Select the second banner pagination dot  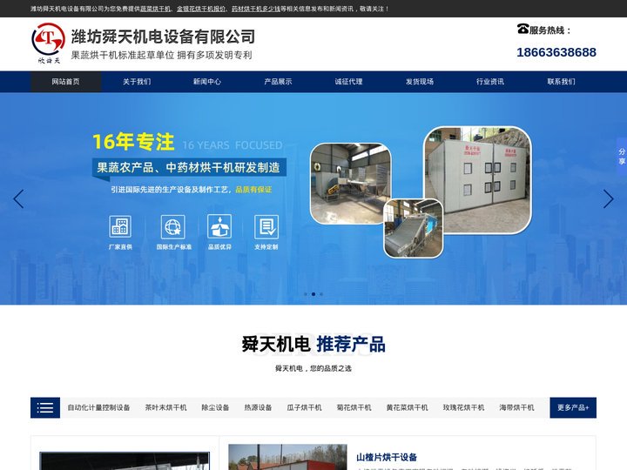pos(313,294)
